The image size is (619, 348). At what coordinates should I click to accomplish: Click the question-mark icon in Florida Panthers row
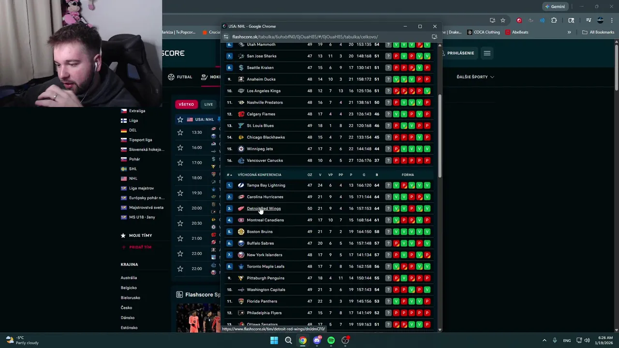(x=388, y=301)
